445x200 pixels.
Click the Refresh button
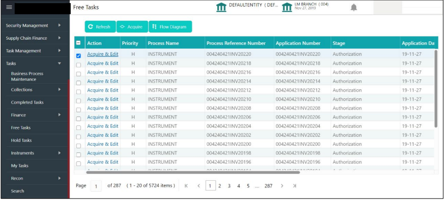coord(100,27)
